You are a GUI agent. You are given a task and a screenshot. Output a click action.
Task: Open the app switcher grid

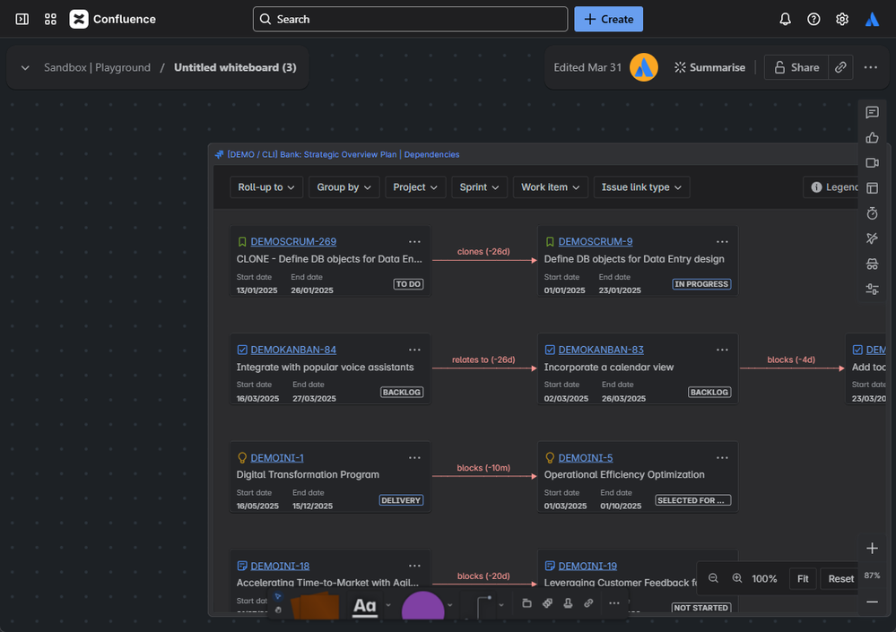click(x=50, y=20)
